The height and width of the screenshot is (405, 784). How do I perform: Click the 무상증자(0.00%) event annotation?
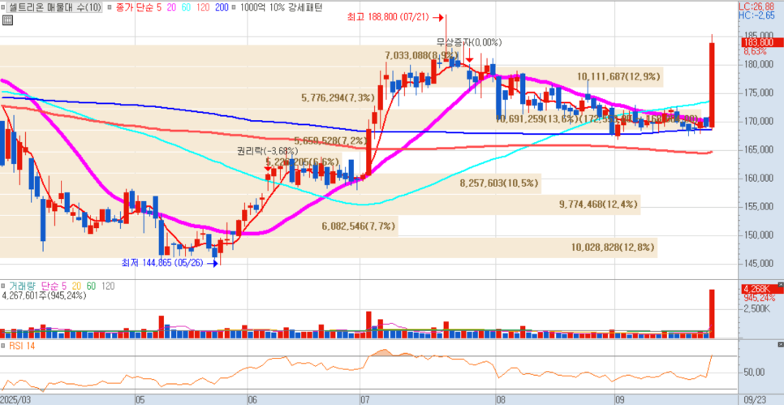point(469,42)
